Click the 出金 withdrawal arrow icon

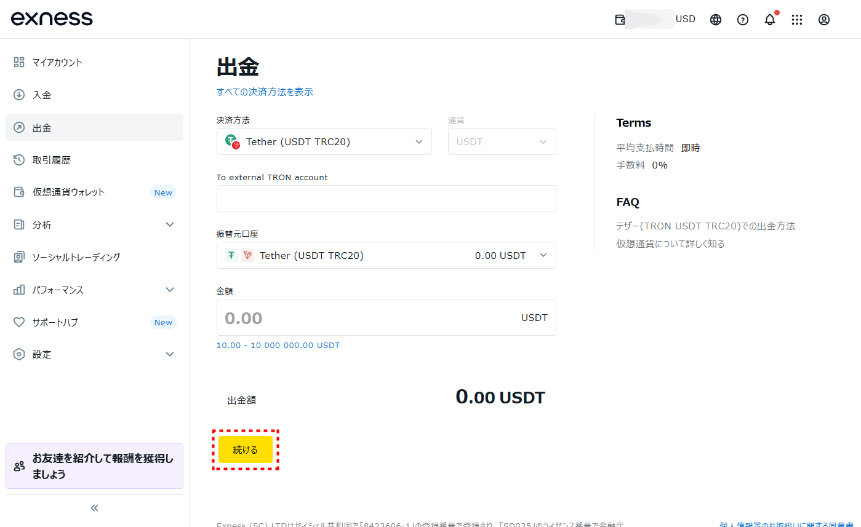[x=19, y=127]
